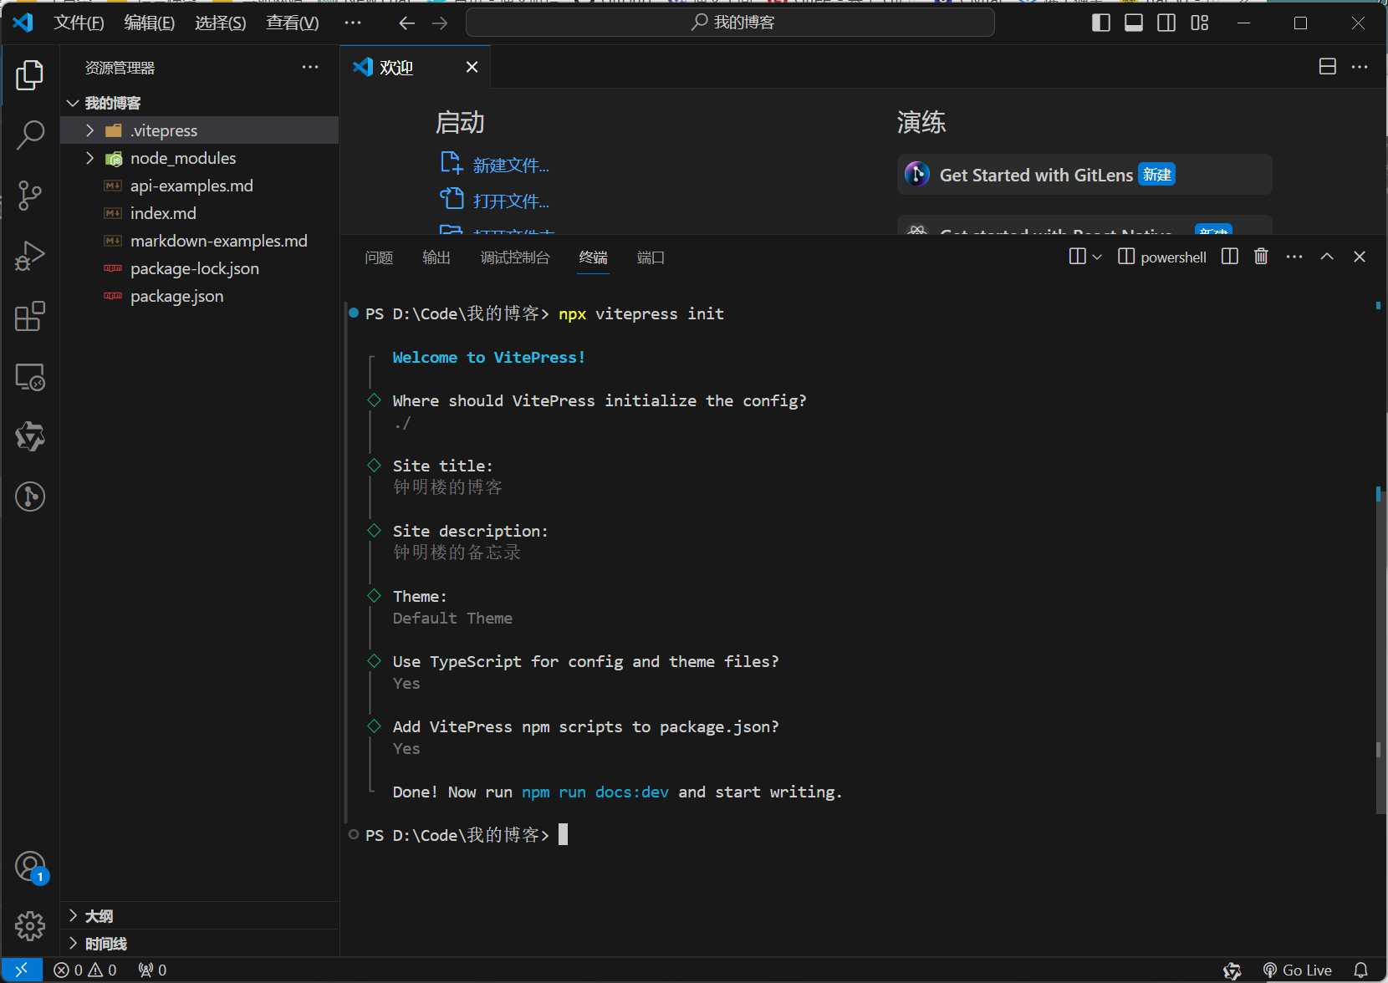Open package.json file
This screenshot has height=983, width=1388.
199,296
